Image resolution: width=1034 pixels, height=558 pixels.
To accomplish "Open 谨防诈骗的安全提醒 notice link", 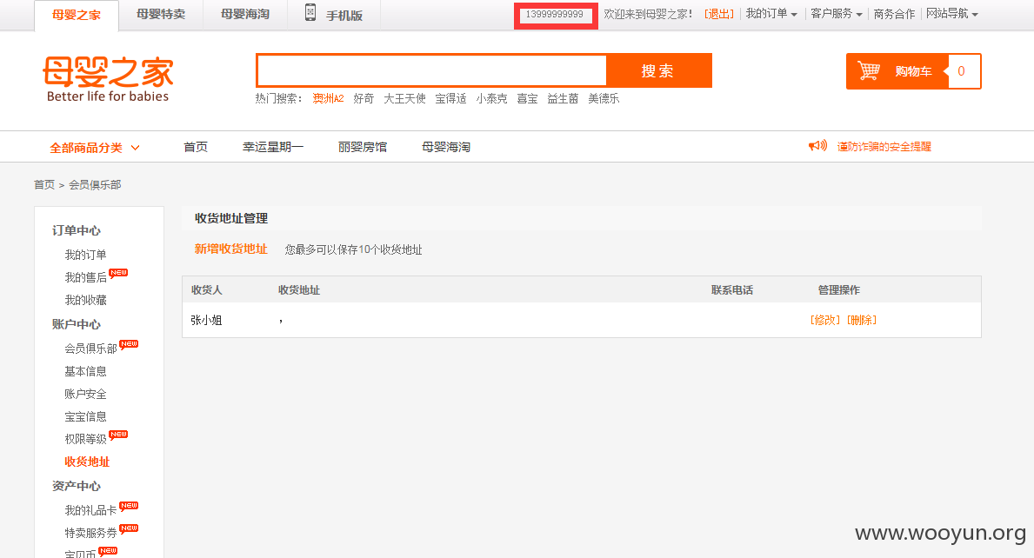I will pos(884,146).
